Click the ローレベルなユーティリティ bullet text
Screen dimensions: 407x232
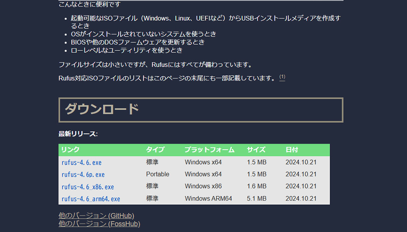[127, 50]
